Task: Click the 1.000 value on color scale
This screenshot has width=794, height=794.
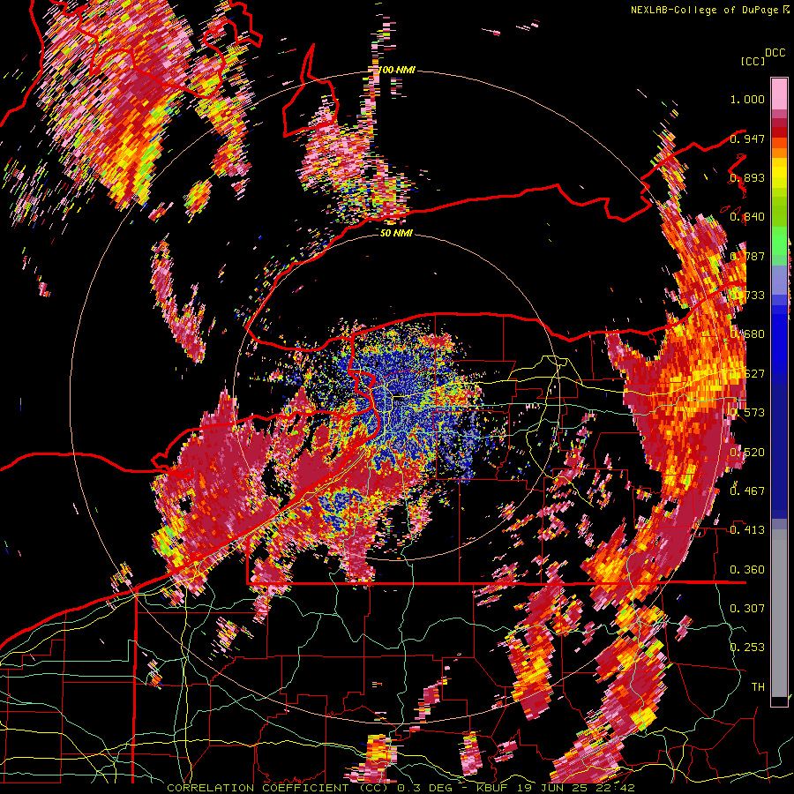Action: point(747,99)
